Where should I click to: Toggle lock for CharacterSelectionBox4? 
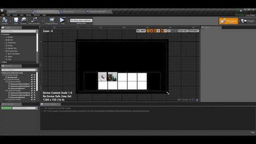[32, 95]
